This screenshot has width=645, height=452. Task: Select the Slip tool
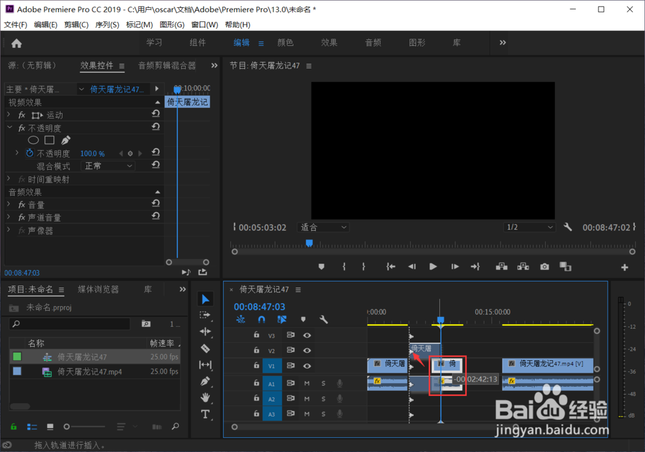coord(205,365)
